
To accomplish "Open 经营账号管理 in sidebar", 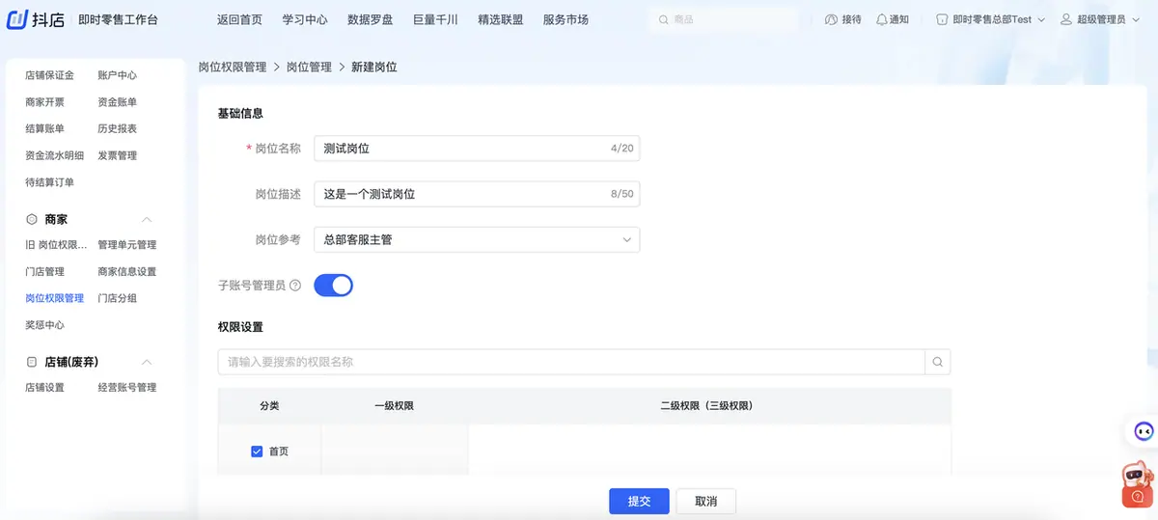I will coord(126,388).
